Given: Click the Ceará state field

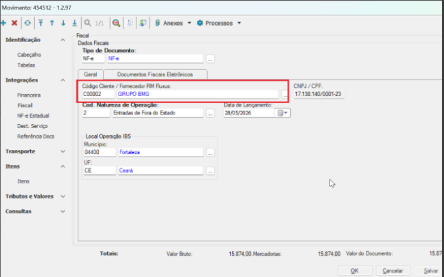Looking at the screenshot, I should point(160,171).
